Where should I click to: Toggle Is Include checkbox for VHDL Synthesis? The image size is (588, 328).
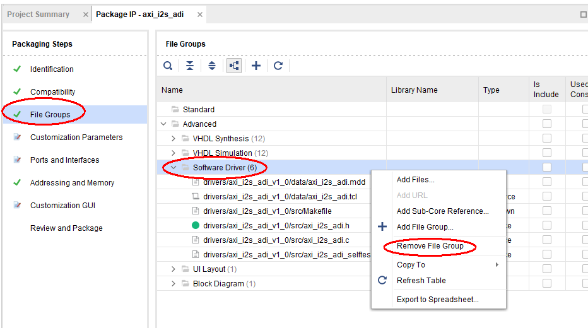pos(546,138)
